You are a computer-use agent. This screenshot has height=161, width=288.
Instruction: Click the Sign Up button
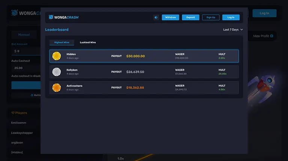tap(211, 17)
